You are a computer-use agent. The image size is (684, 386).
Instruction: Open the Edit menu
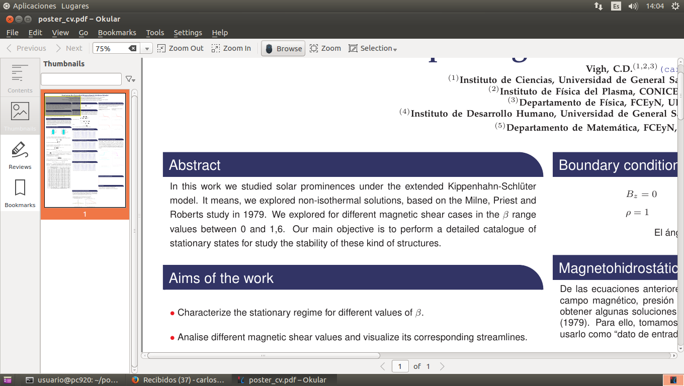coord(35,33)
